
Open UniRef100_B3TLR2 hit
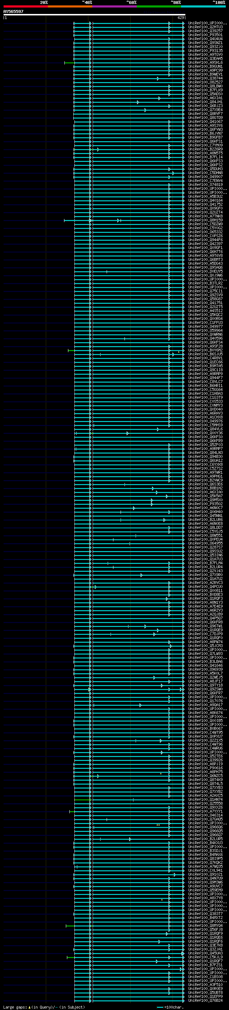pyautogui.click(x=205, y=283)
